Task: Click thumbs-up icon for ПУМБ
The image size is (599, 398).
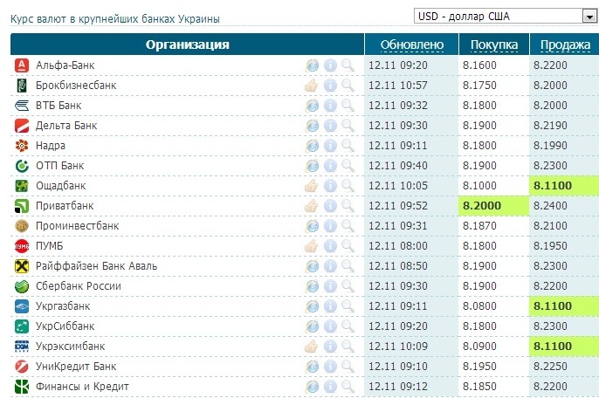Action: [312, 245]
